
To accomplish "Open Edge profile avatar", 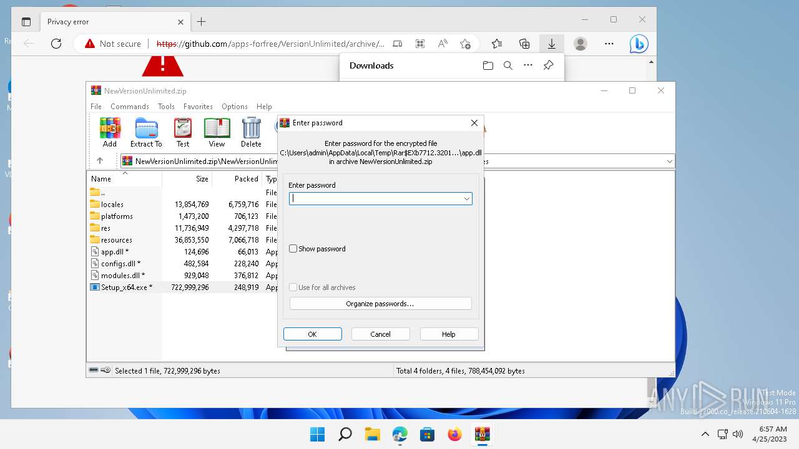I will [581, 44].
